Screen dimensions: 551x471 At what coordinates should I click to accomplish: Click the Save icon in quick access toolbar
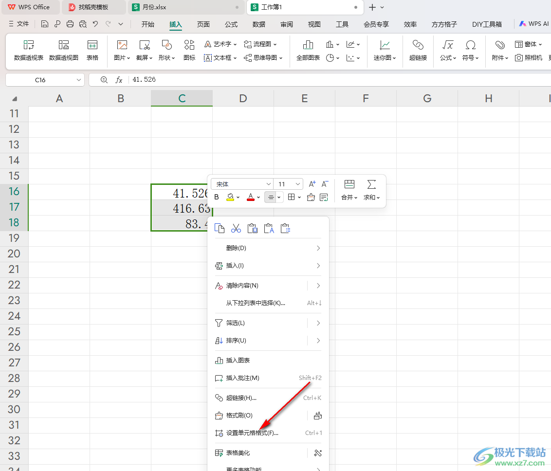tap(45, 24)
